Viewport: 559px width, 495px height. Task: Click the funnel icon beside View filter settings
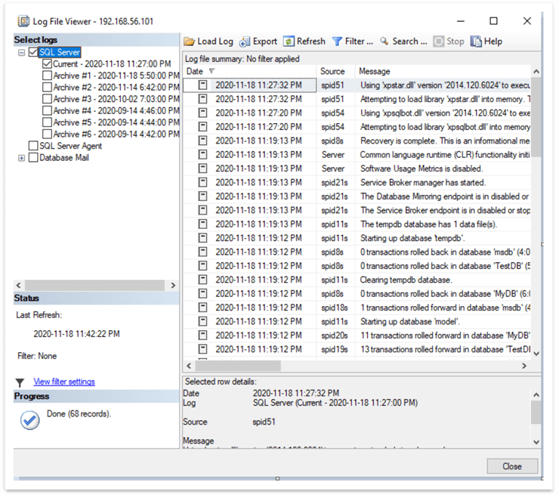[20, 382]
